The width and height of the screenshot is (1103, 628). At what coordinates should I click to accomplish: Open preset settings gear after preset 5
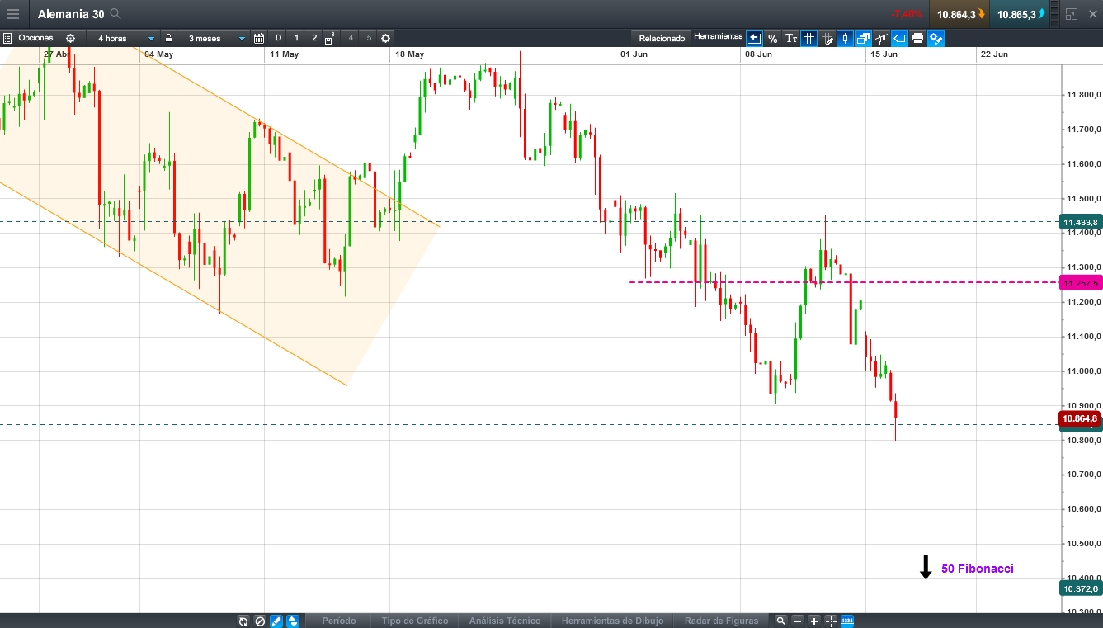[385, 38]
